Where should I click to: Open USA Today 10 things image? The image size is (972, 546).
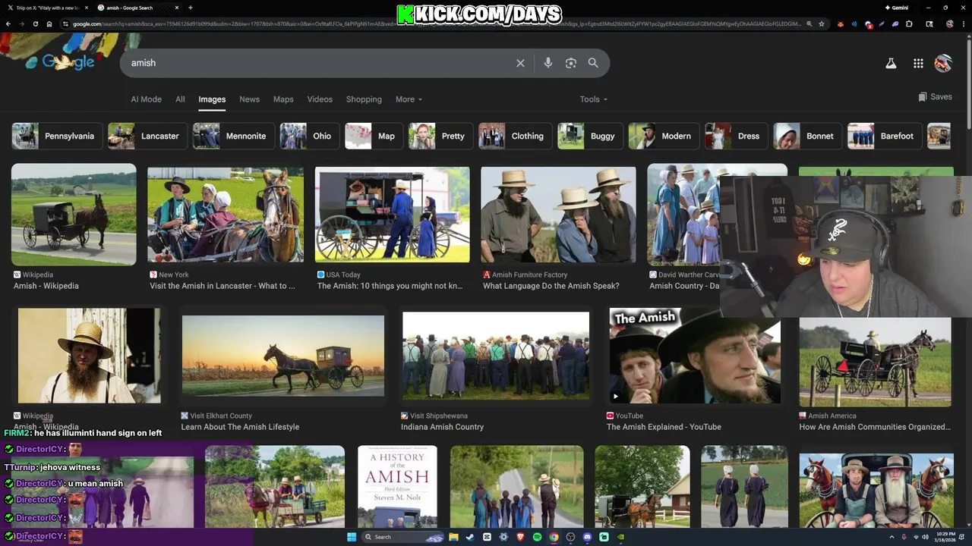[393, 215]
